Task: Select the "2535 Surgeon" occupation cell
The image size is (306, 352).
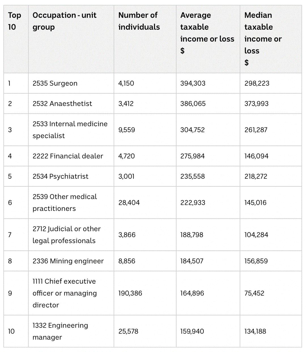Action: (55, 83)
